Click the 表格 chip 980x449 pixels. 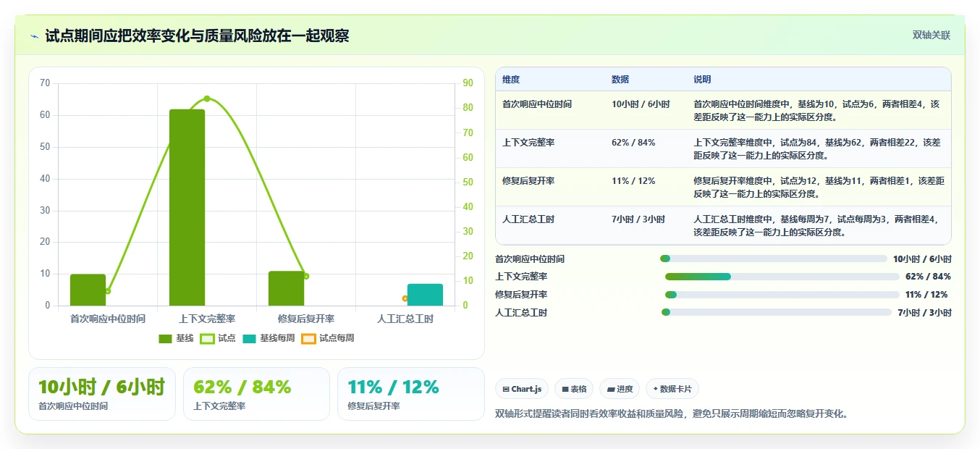click(x=574, y=389)
